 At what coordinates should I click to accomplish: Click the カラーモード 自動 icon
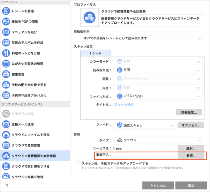119,61
